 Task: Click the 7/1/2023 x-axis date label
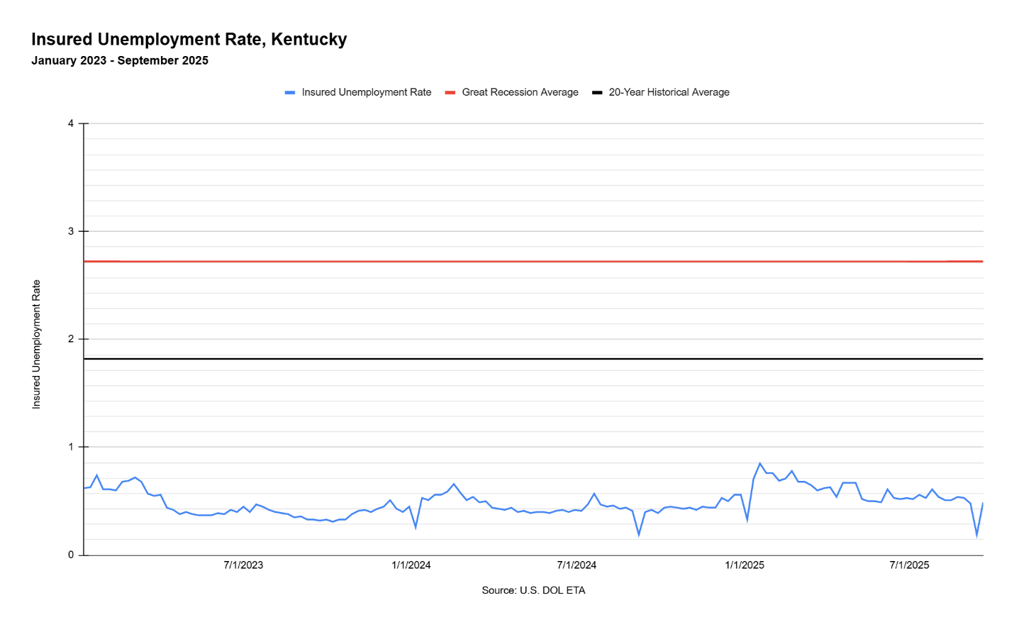tap(243, 565)
